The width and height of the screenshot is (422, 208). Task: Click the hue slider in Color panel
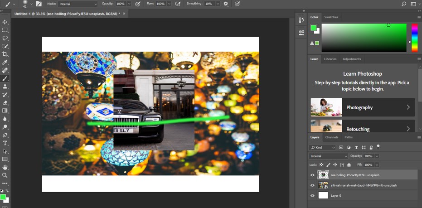(414, 38)
